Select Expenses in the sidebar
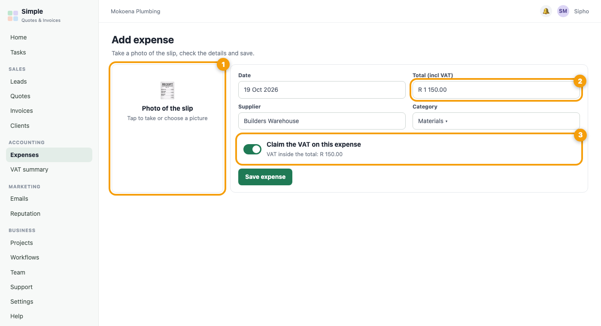The width and height of the screenshot is (601, 326). coord(49,155)
